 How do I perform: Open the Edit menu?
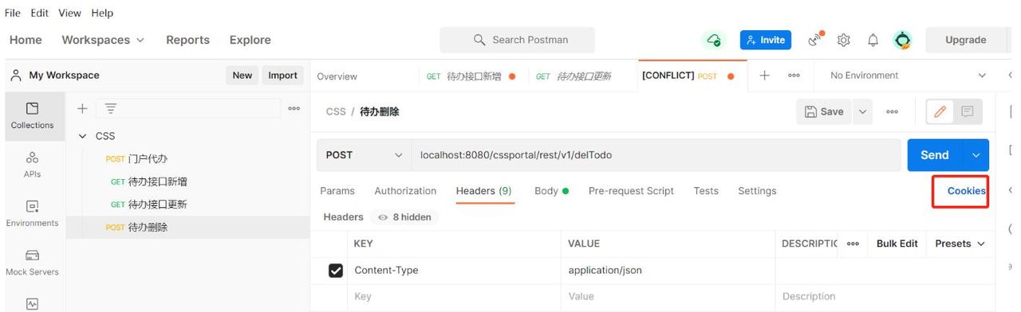pyautogui.click(x=39, y=13)
